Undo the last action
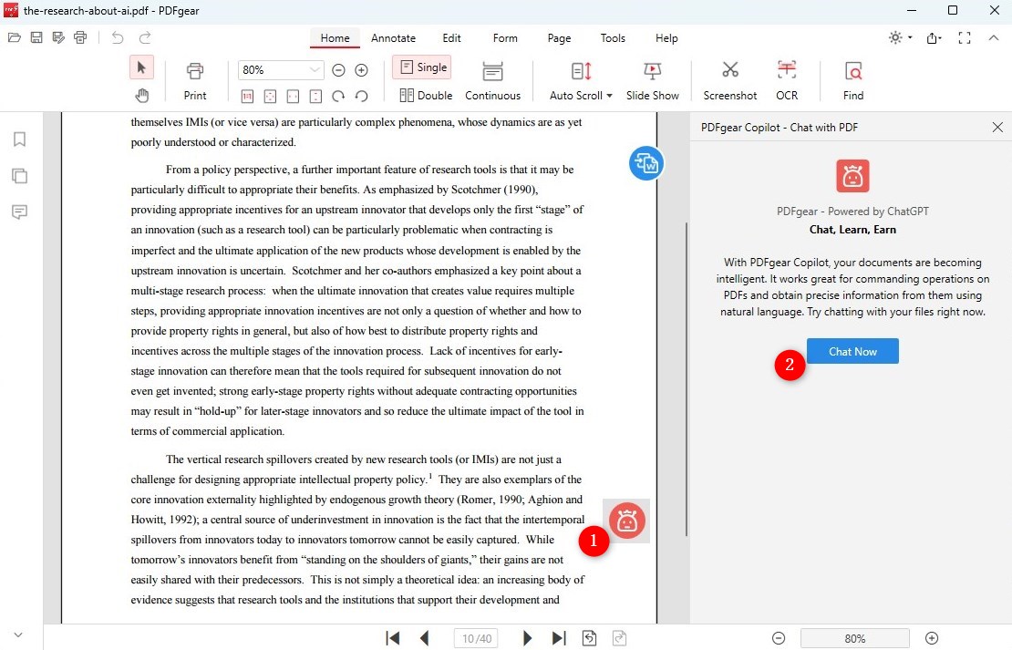This screenshot has height=650, width=1012. [x=118, y=37]
